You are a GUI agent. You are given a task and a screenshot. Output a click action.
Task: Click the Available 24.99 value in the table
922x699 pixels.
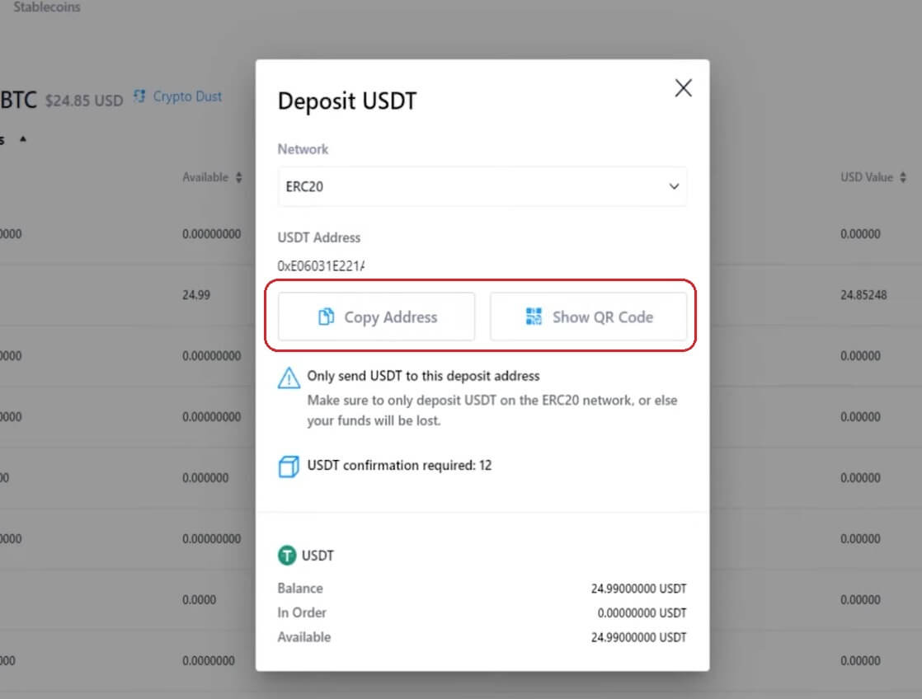point(196,294)
